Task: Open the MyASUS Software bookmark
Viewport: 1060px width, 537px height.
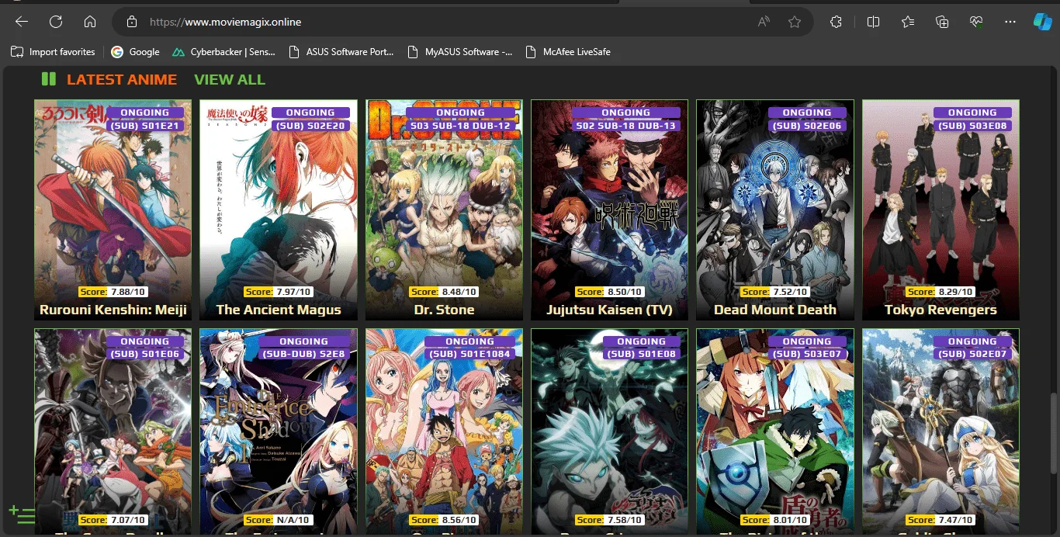Action: 460,52
